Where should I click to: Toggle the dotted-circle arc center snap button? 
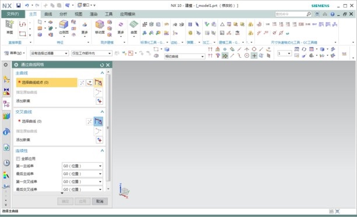coord(247,56)
